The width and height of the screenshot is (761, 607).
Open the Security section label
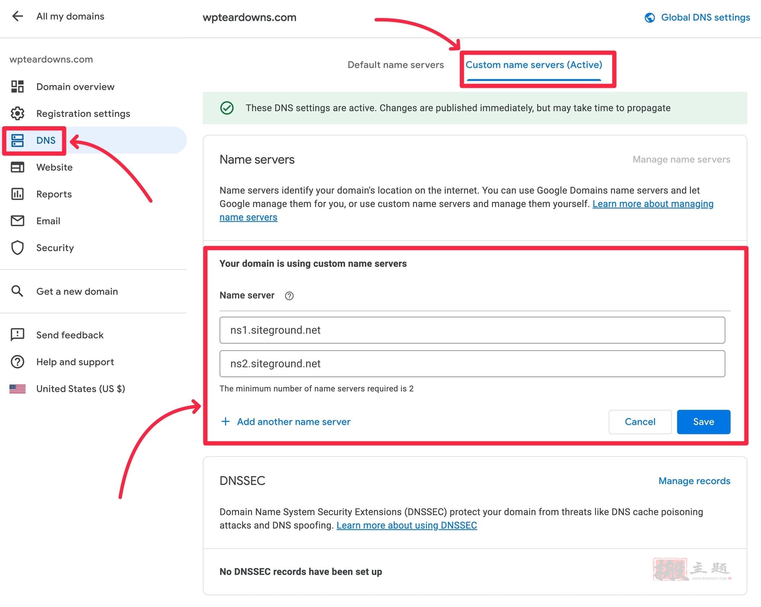point(55,247)
